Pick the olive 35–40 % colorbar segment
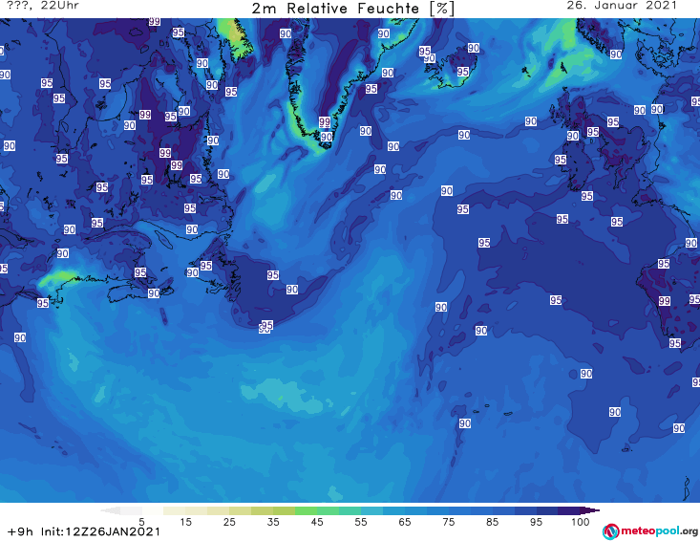Image resolution: width=700 pixels, height=541 pixels. [284, 510]
